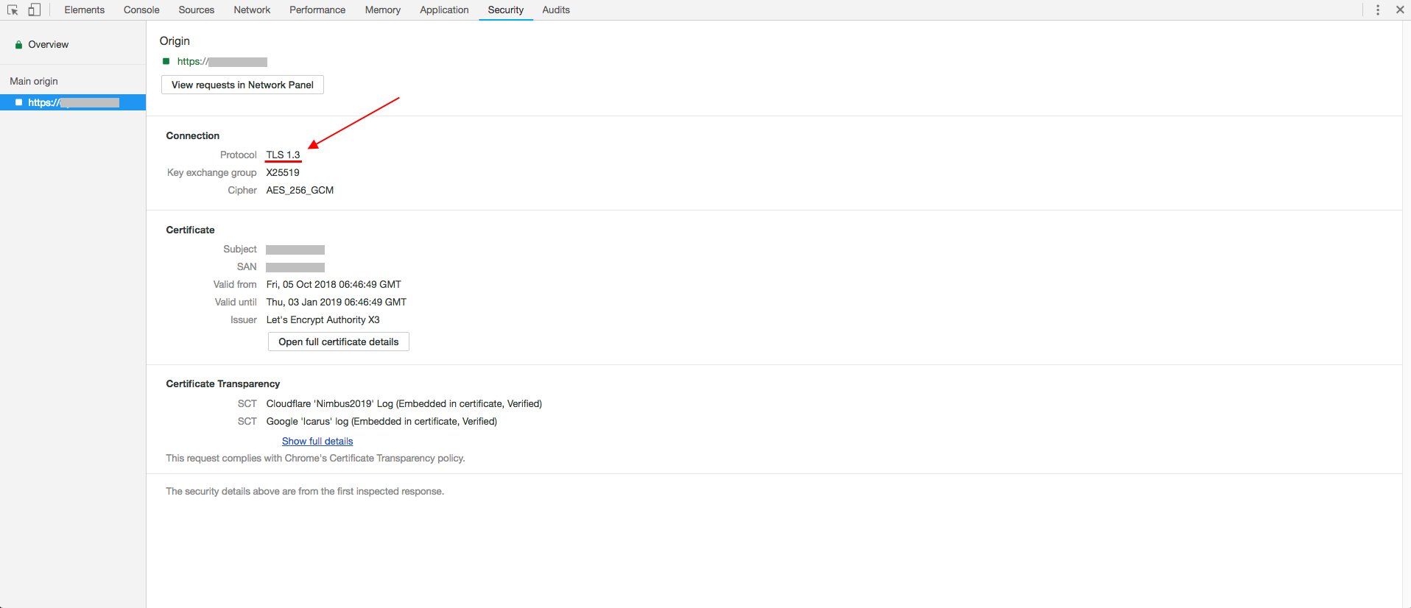
Task: Activate the inspect element picker icon
Action: (x=13, y=10)
